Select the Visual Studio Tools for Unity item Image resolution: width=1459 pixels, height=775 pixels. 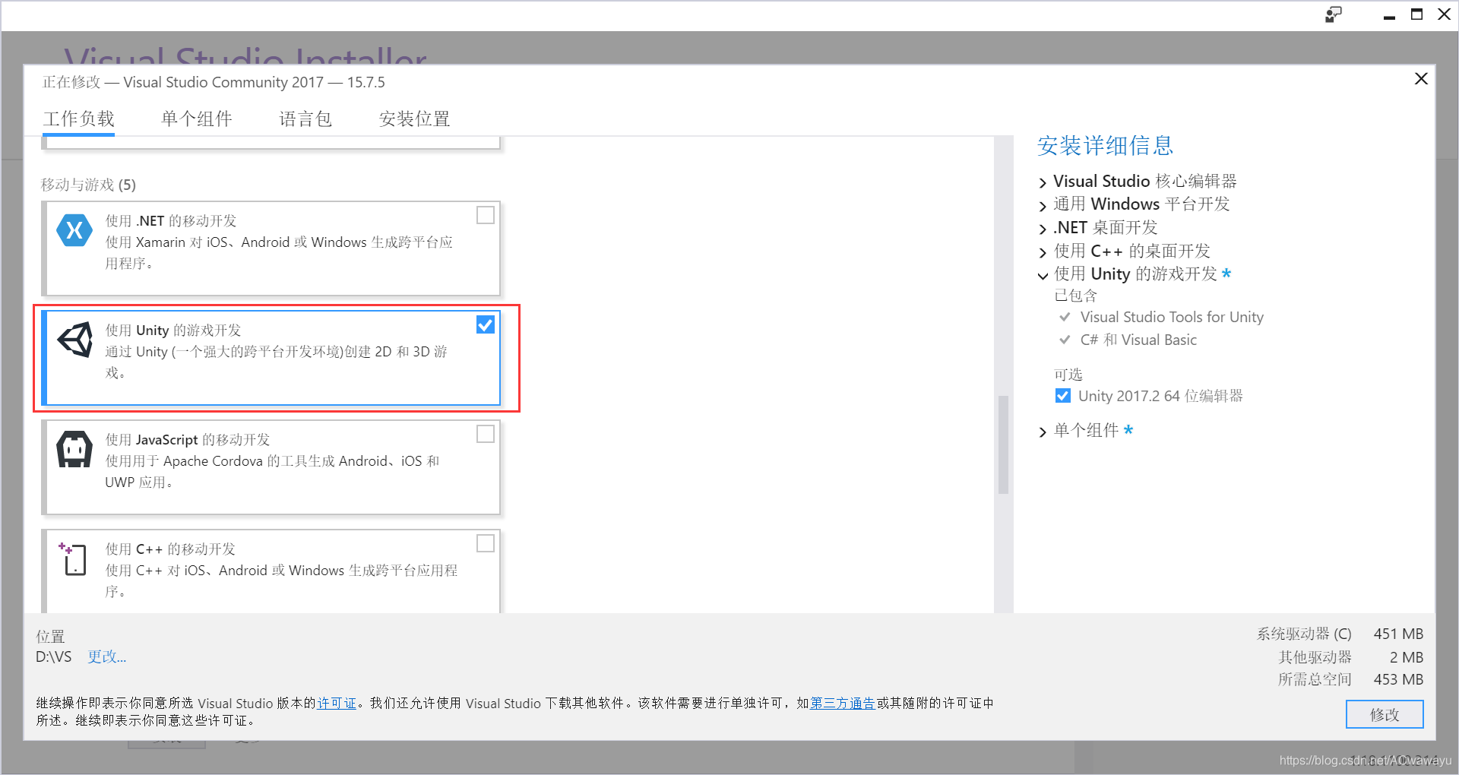click(1172, 317)
